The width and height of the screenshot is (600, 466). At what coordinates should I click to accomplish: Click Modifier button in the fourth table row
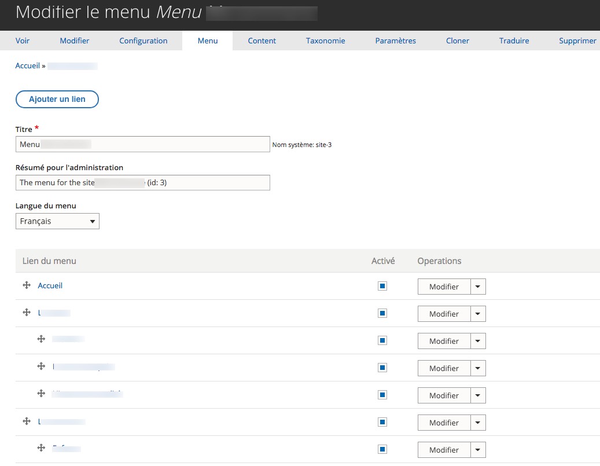point(444,368)
